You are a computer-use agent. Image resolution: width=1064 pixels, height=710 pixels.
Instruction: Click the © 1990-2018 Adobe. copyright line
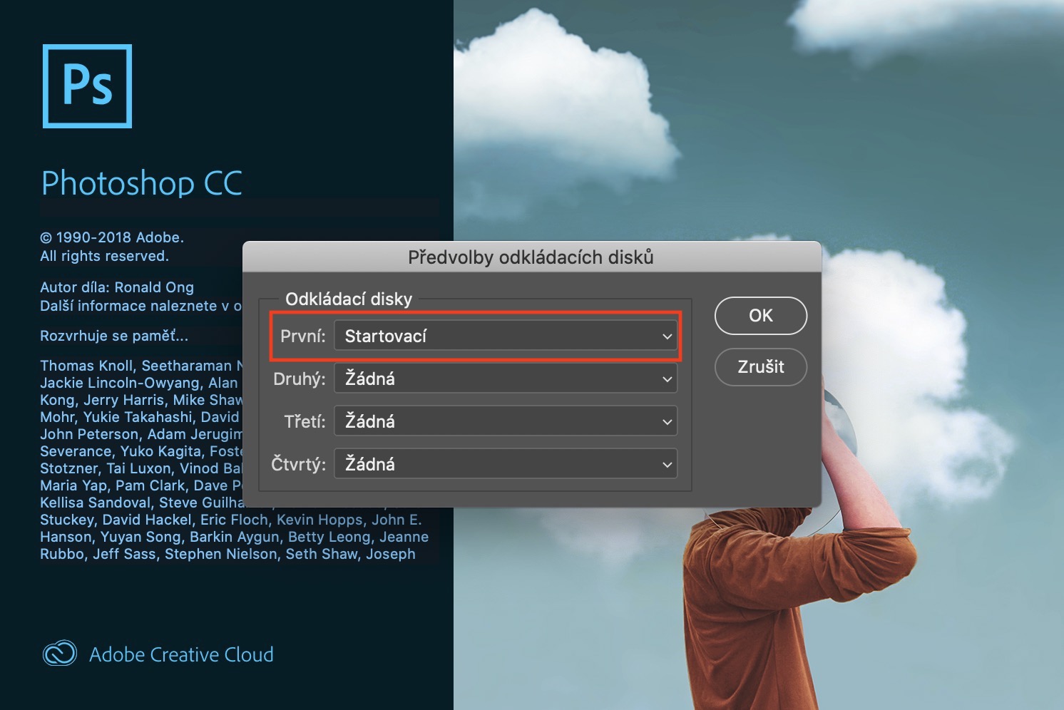112,237
